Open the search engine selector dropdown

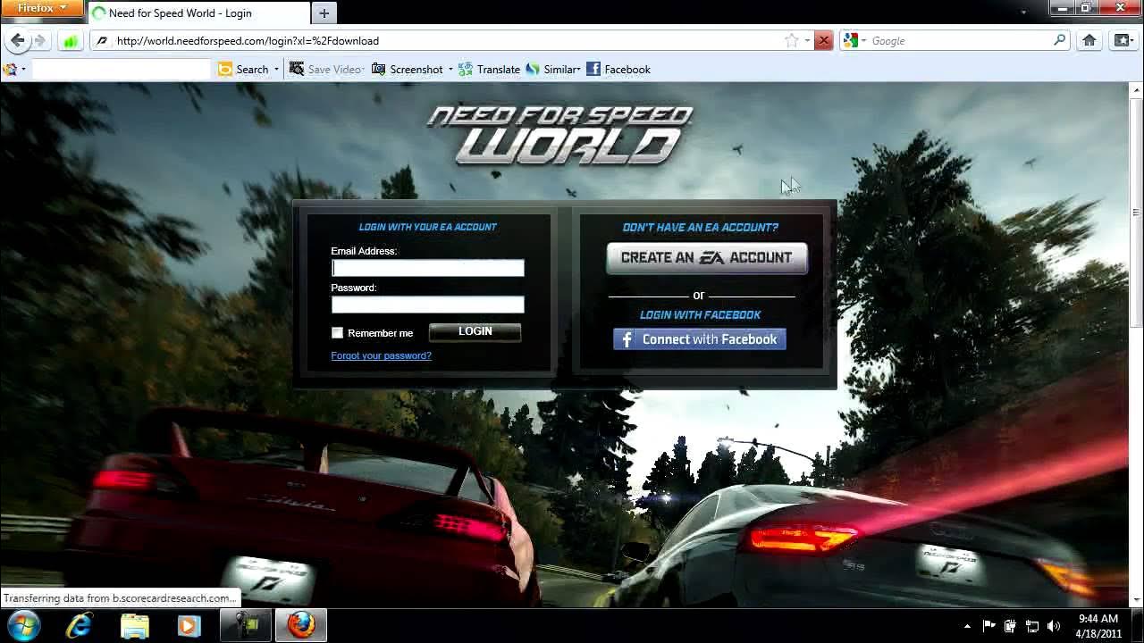pos(863,40)
